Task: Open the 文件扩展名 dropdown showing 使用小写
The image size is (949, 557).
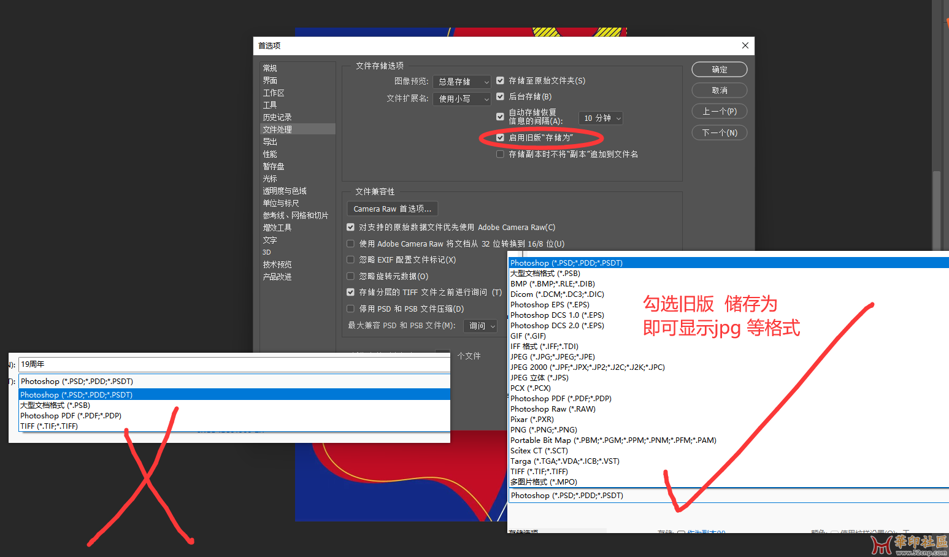Action: (x=461, y=98)
